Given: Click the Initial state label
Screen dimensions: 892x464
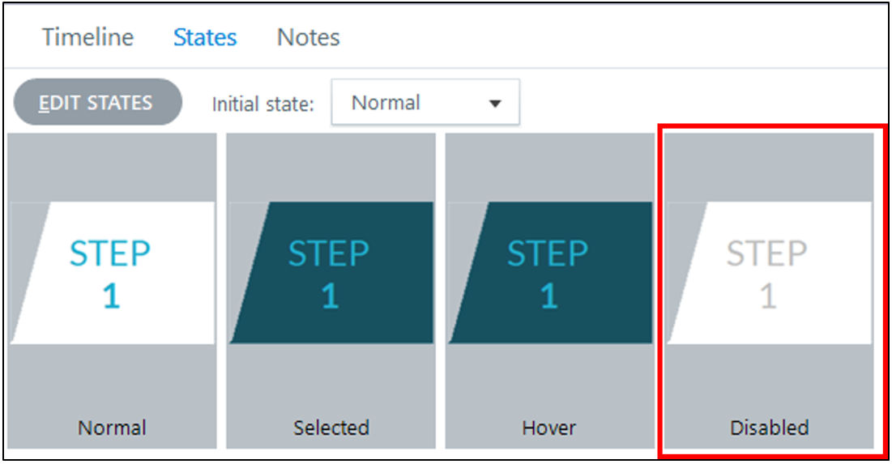Looking at the screenshot, I should (x=262, y=104).
